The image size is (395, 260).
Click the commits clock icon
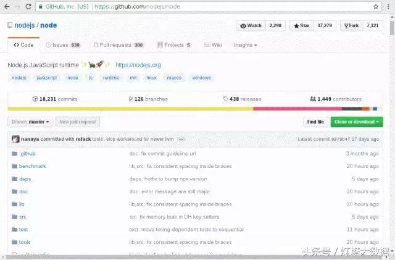click(35, 99)
